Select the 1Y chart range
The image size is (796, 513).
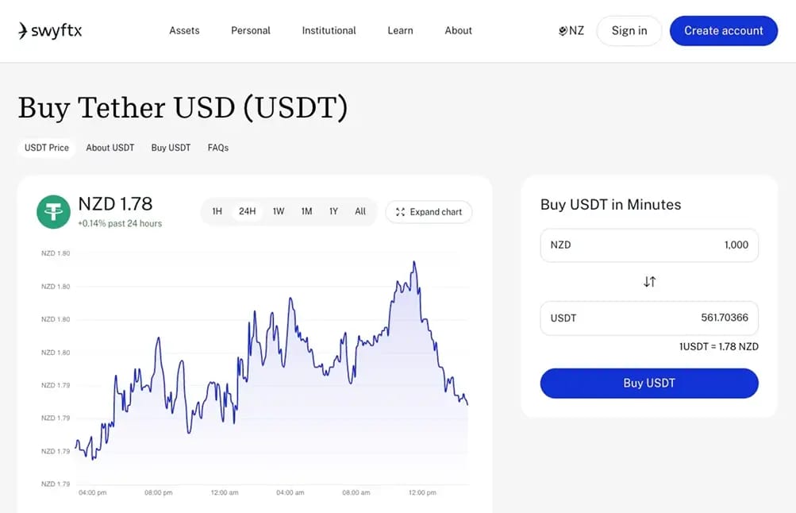pyautogui.click(x=333, y=211)
